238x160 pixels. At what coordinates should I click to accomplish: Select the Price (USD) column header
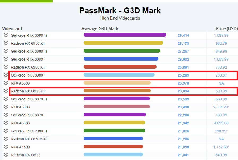227,29
